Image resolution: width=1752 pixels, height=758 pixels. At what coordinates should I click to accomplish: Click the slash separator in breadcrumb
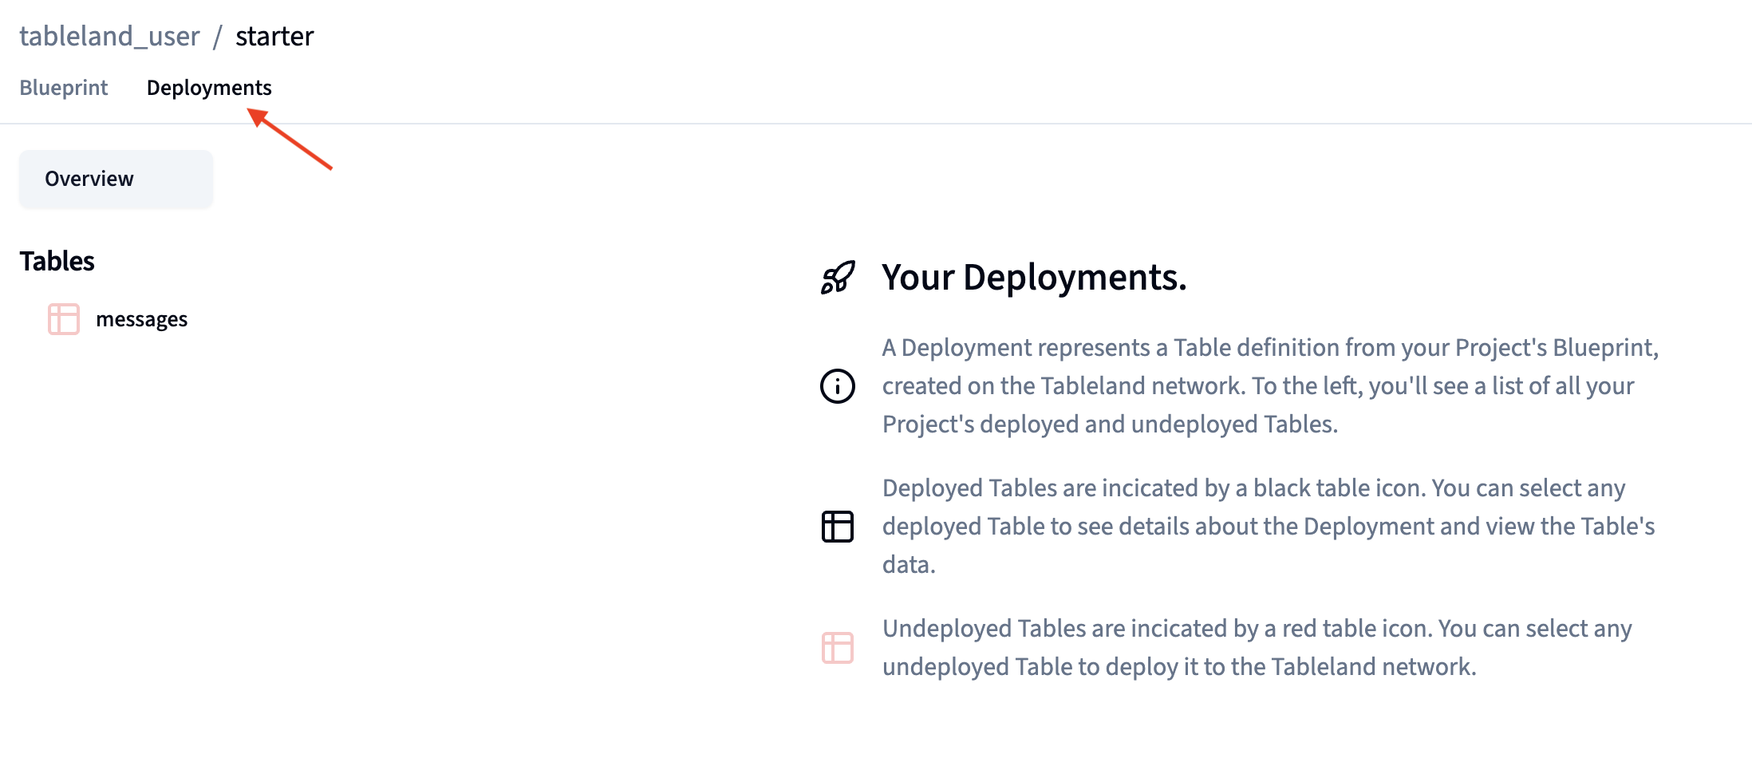pos(217,37)
